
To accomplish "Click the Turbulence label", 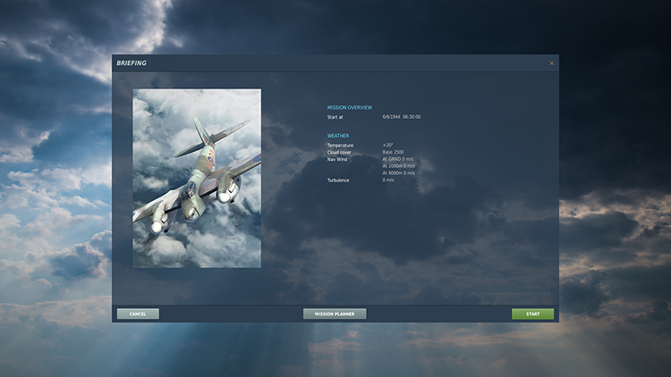I will [338, 180].
